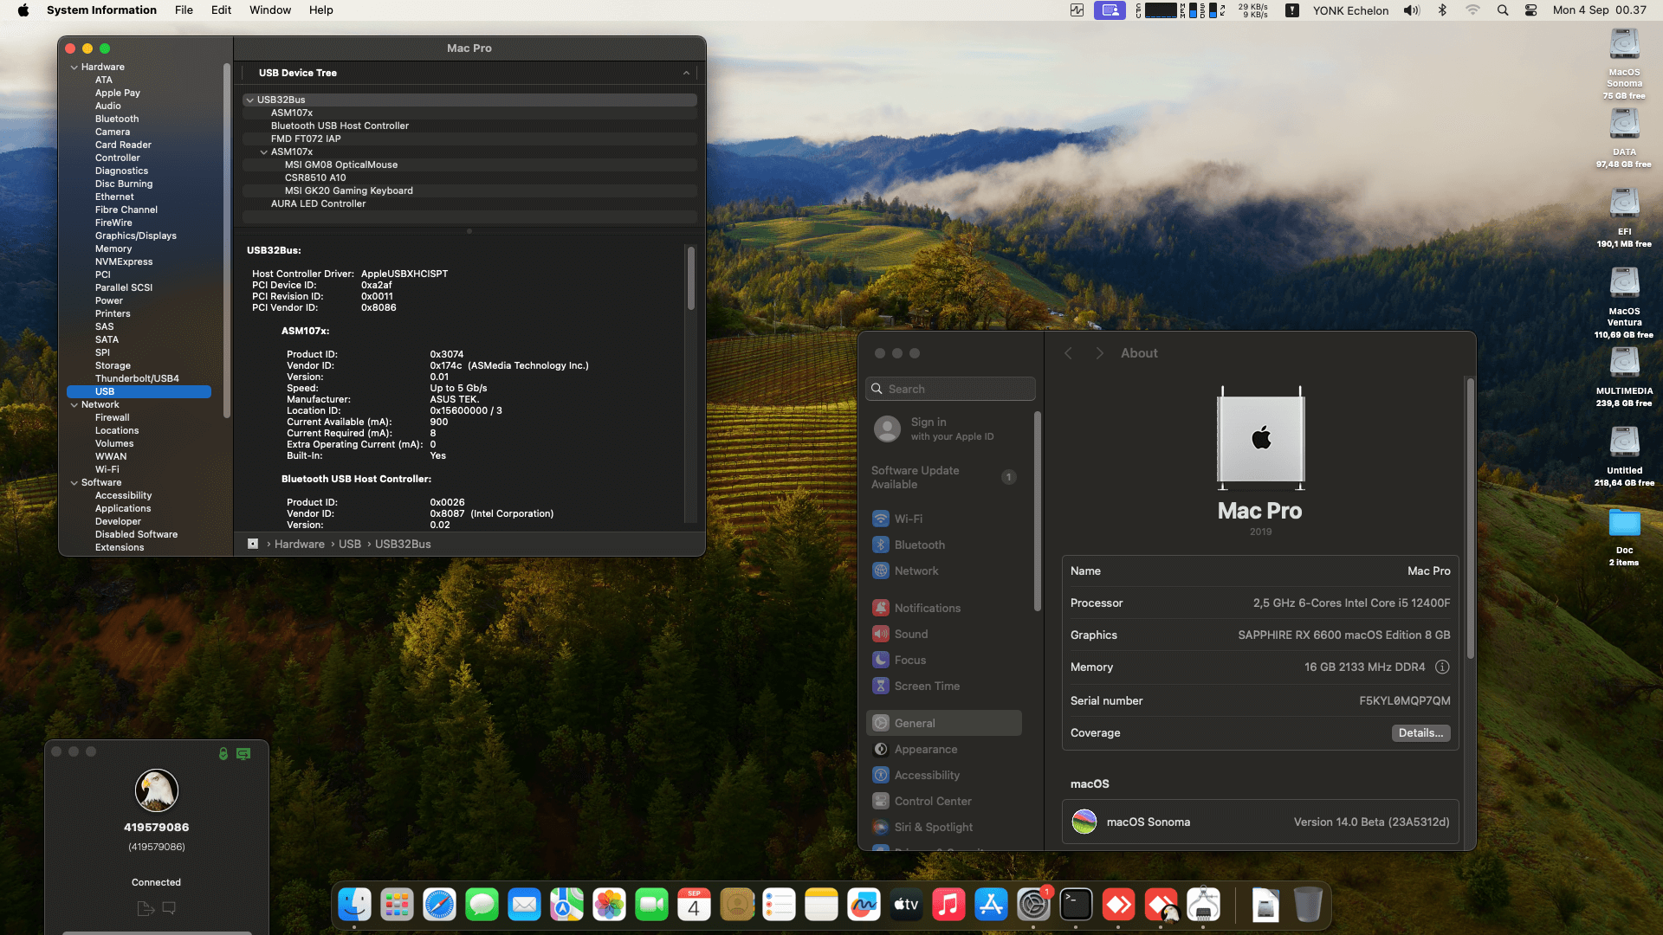Open Terminal from the Dock
The height and width of the screenshot is (935, 1663).
pyautogui.click(x=1076, y=906)
